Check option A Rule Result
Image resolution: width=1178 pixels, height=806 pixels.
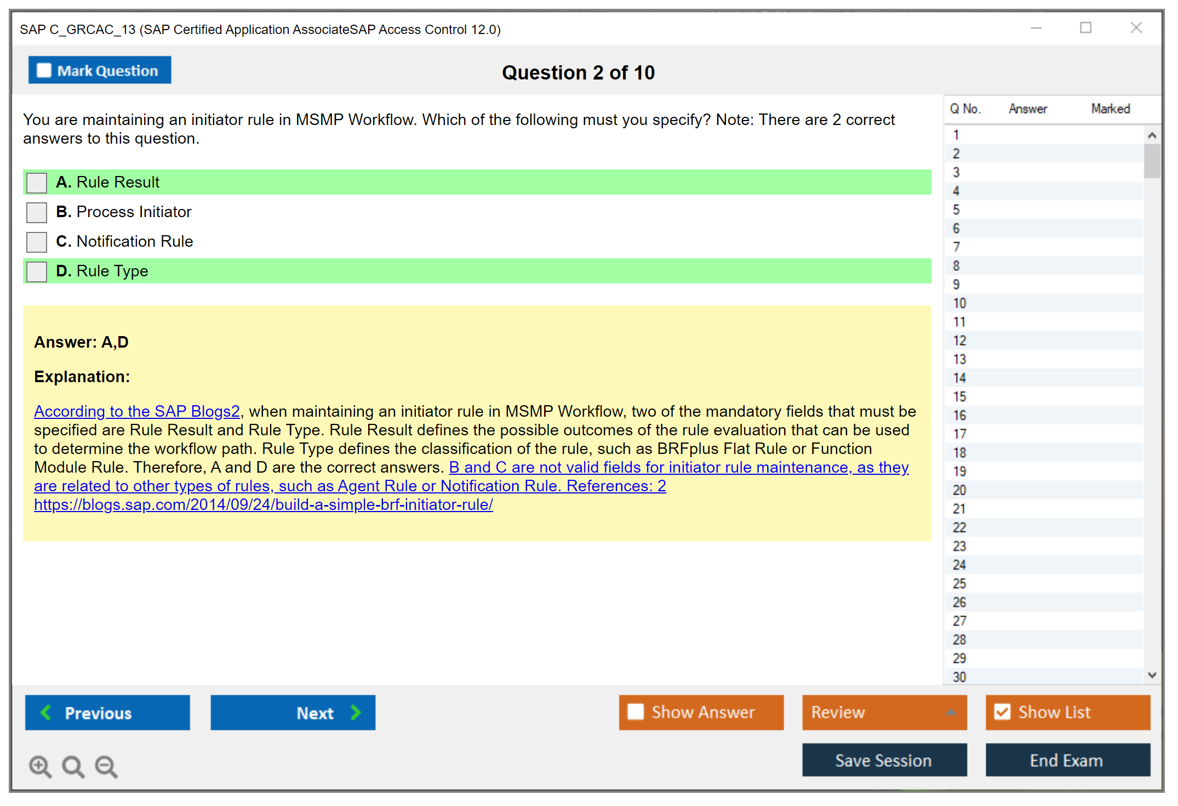[x=37, y=183]
